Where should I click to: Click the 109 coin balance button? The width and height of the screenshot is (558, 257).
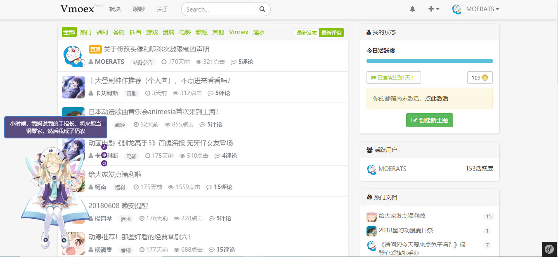480,77
